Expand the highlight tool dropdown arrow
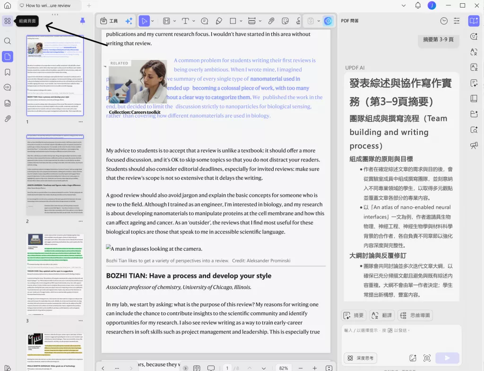Image resolution: width=484 pixels, height=371 pixels. click(x=174, y=21)
